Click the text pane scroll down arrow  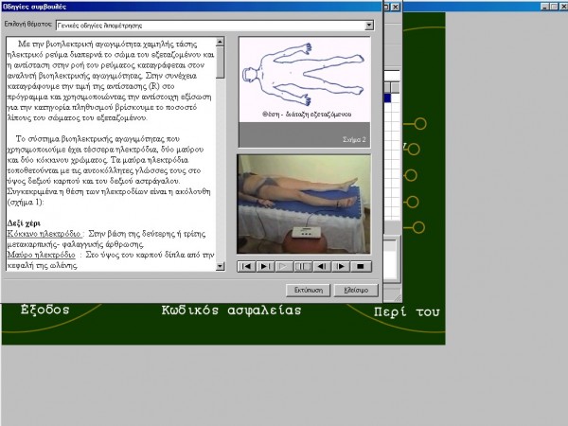click(220, 266)
